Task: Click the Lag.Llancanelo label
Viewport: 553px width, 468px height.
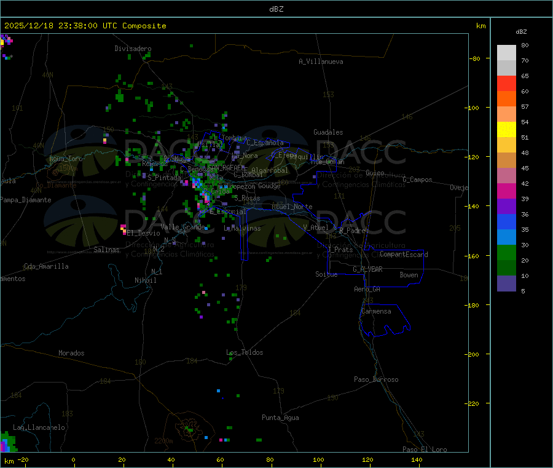Action: (x=39, y=428)
